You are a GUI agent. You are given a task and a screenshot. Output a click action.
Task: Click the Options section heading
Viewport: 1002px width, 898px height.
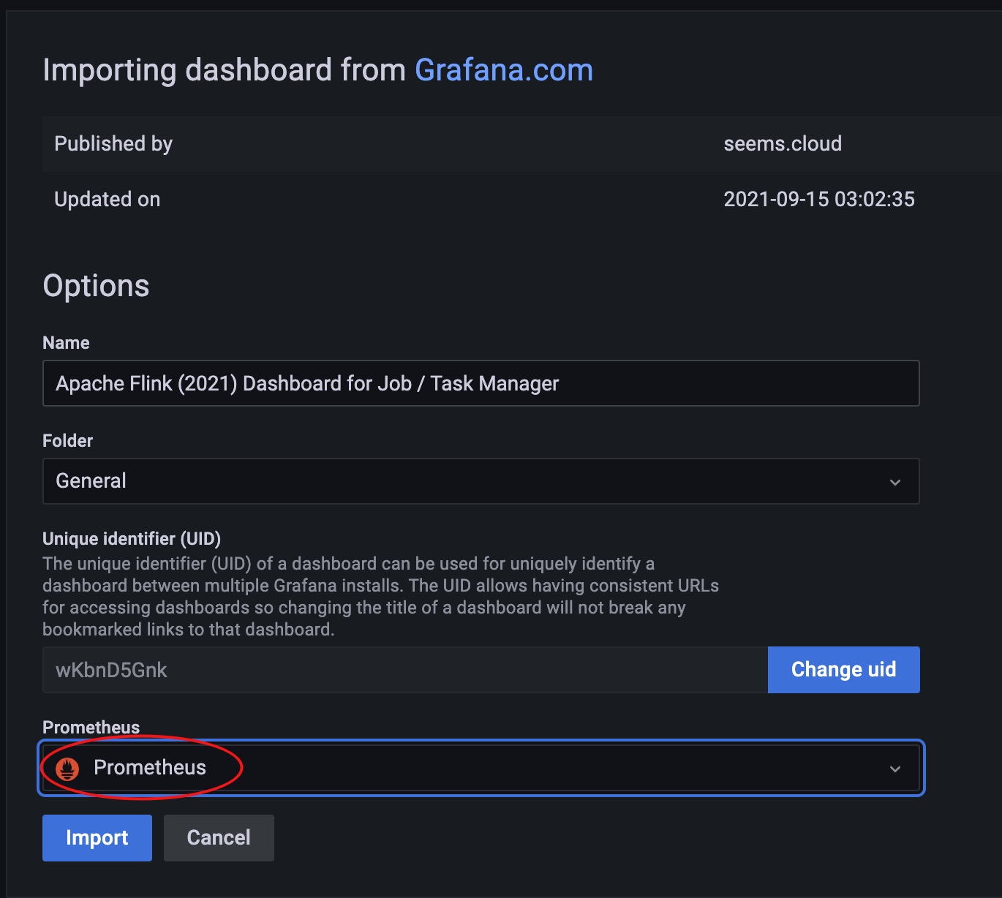click(97, 286)
